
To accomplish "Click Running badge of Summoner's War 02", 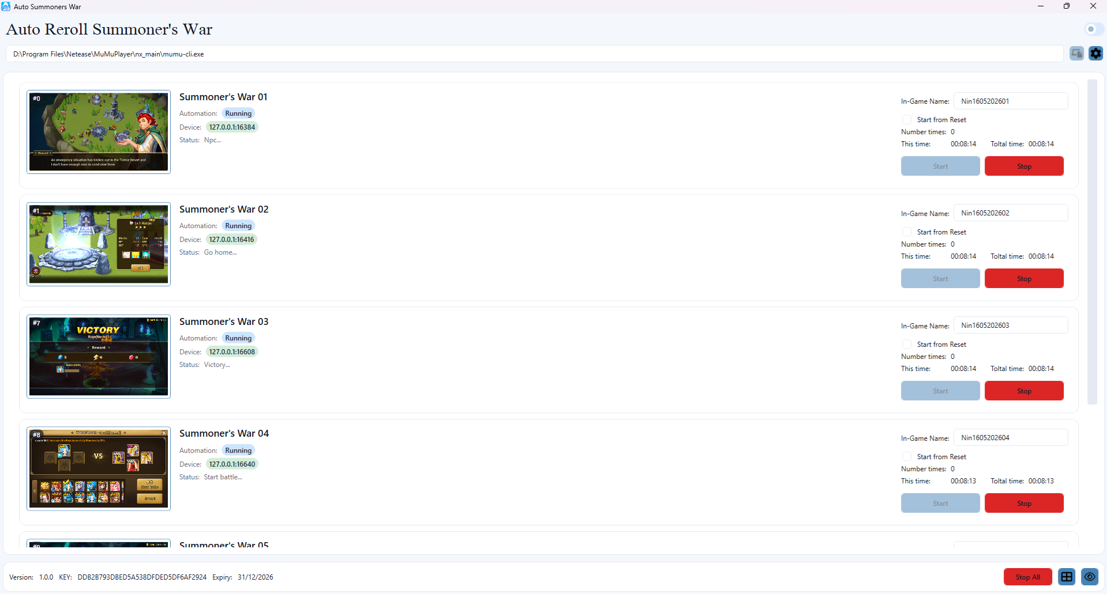I will coord(238,226).
